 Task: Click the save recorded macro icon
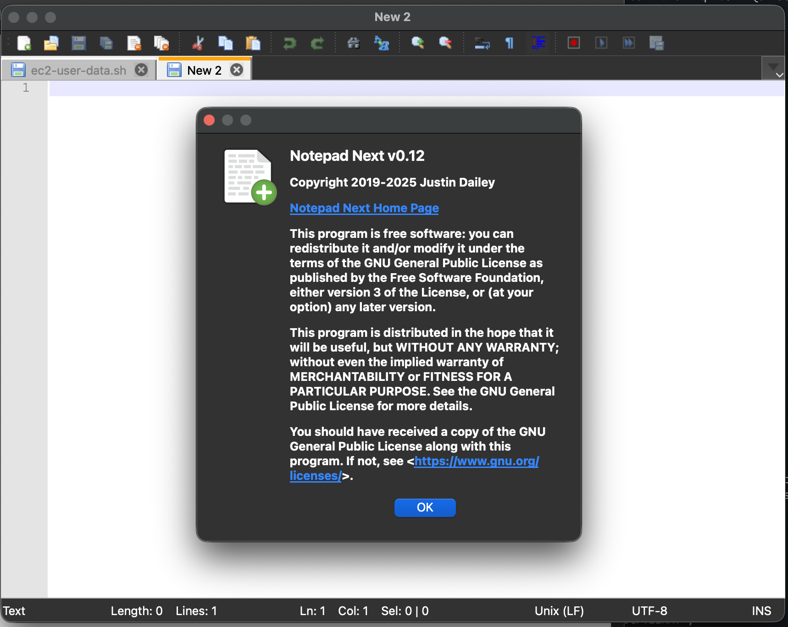point(656,43)
